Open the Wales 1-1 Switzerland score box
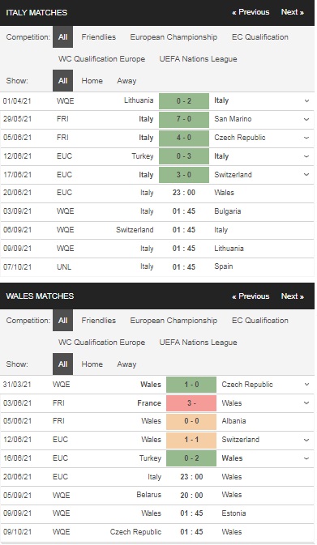Screen dimensions: 317x545 191,440
